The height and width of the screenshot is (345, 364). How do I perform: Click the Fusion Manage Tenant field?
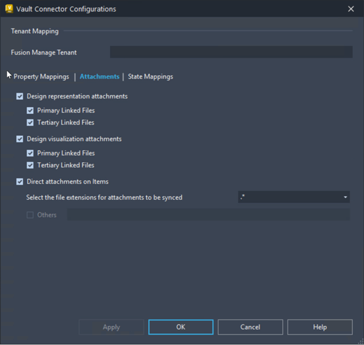(x=231, y=52)
